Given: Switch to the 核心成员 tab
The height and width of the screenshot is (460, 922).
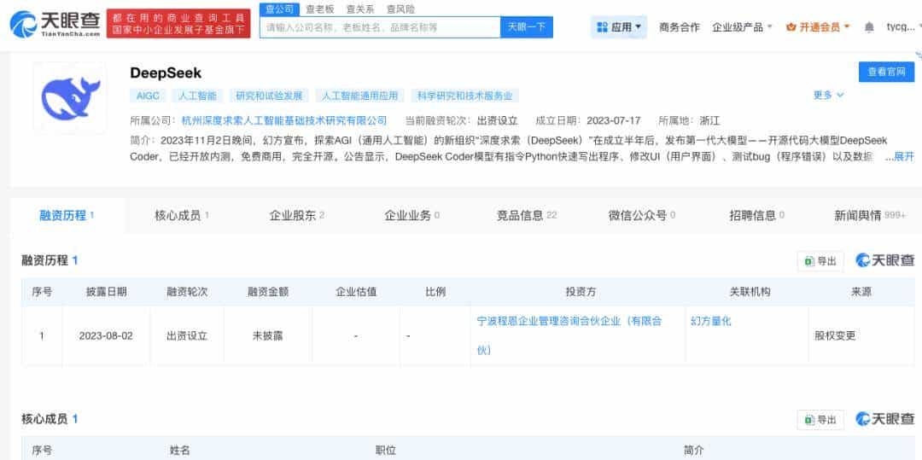Looking at the screenshot, I should [182, 215].
